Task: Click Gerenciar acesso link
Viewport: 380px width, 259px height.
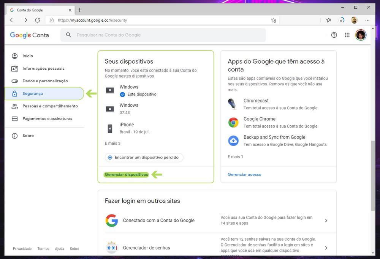Action: click(x=244, y=174)
